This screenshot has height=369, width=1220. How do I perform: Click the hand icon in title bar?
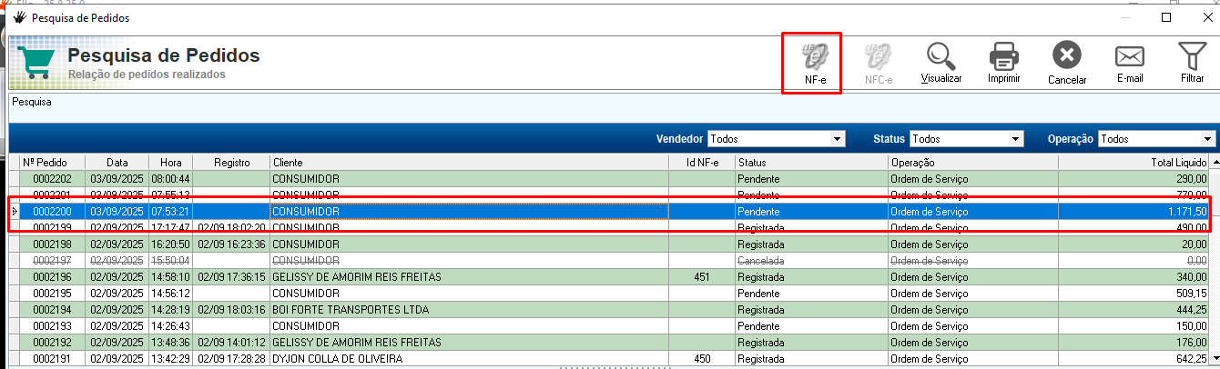pos(18,17)
